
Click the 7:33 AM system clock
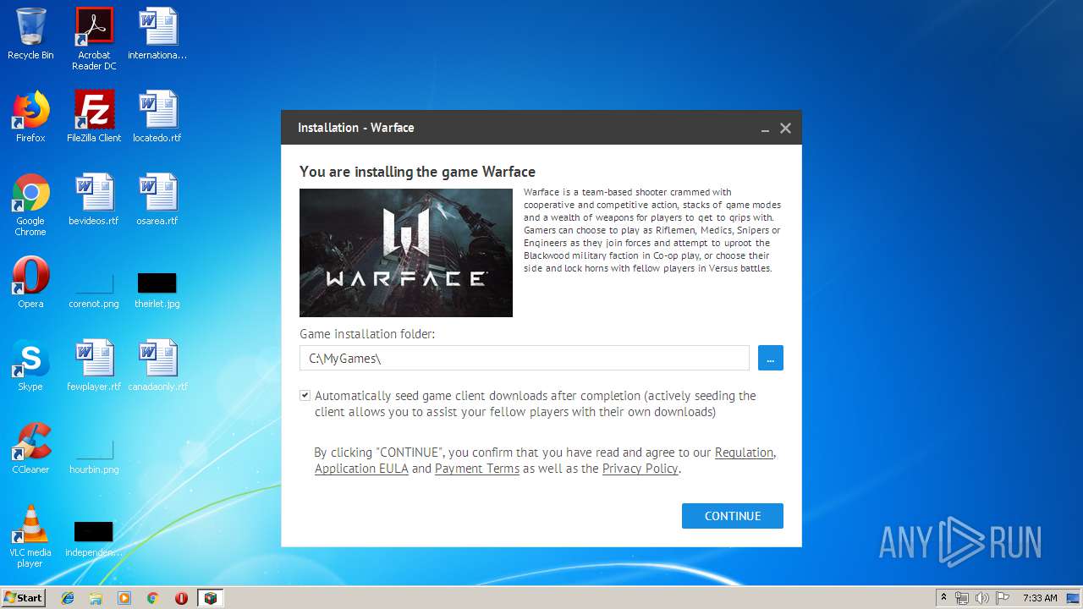(1040, 598)
